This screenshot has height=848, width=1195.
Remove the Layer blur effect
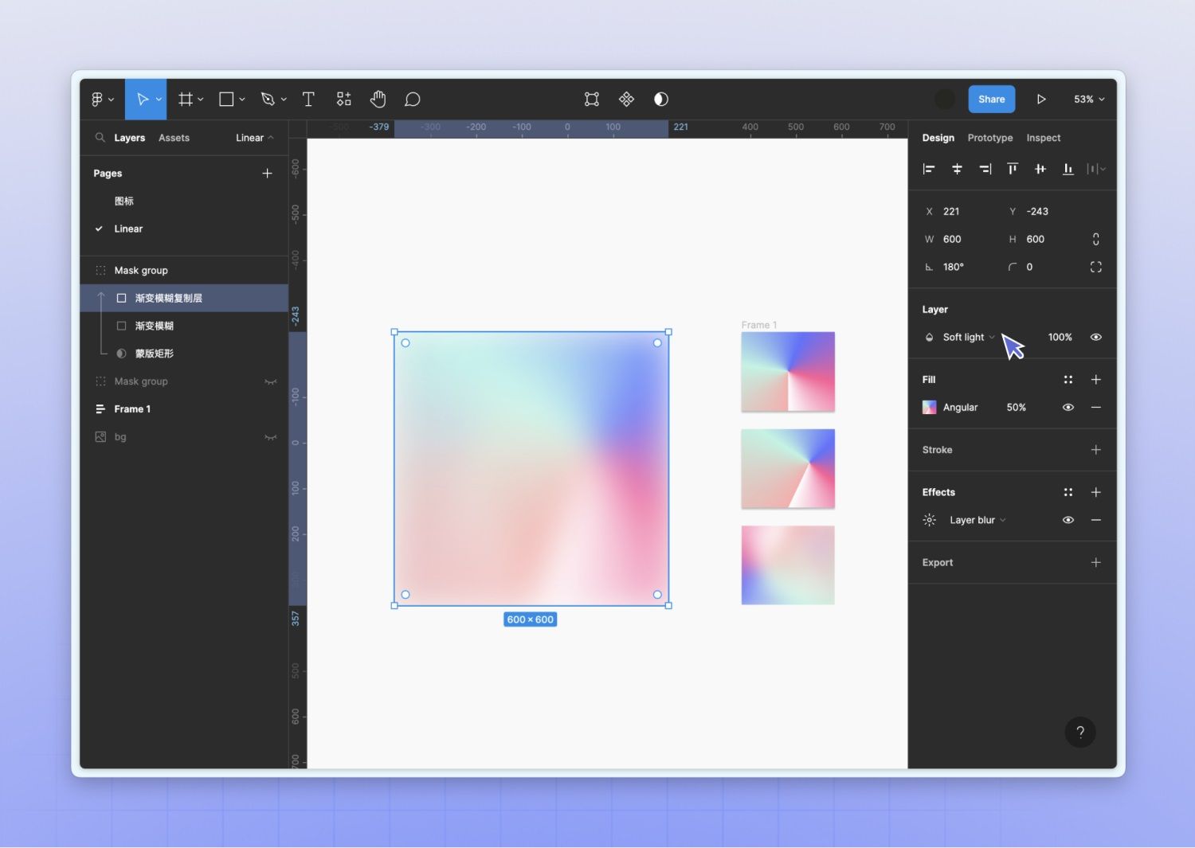1096,520
